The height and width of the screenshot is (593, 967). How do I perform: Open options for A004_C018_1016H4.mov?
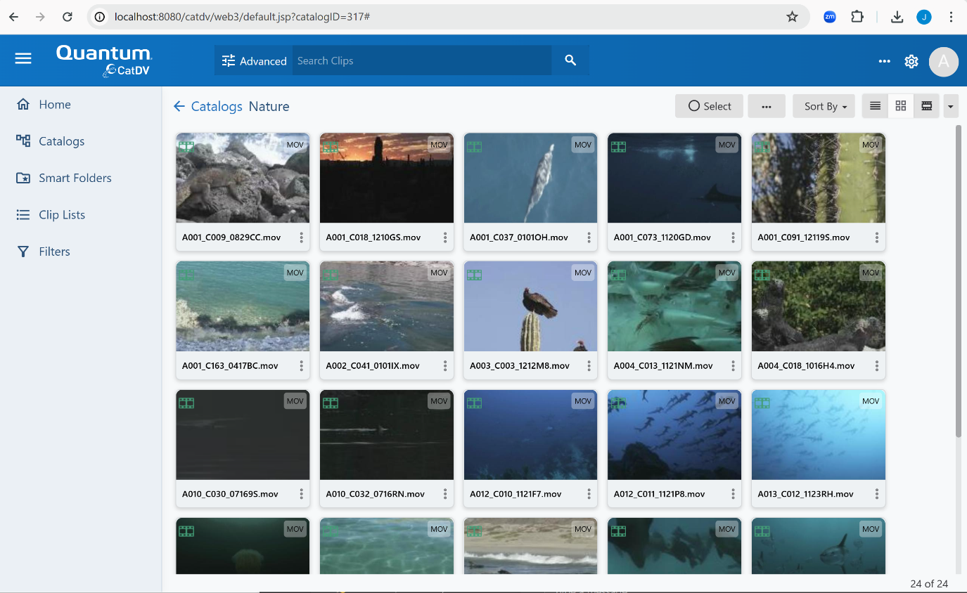[877, 366]
